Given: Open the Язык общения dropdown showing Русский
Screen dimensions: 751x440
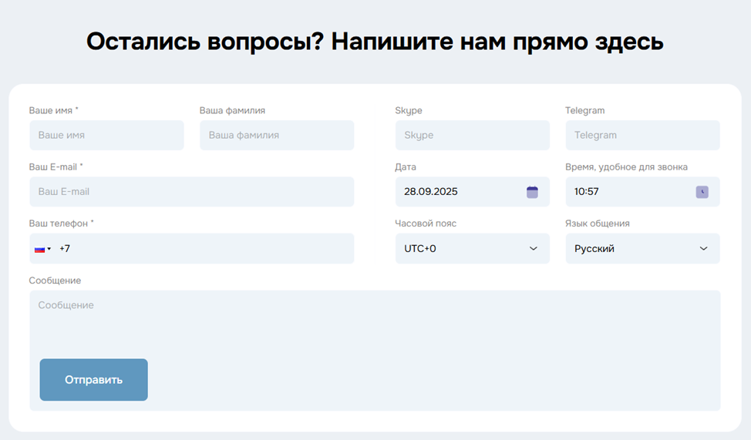Looking at the screenshot, I should [x=642, y=249].
